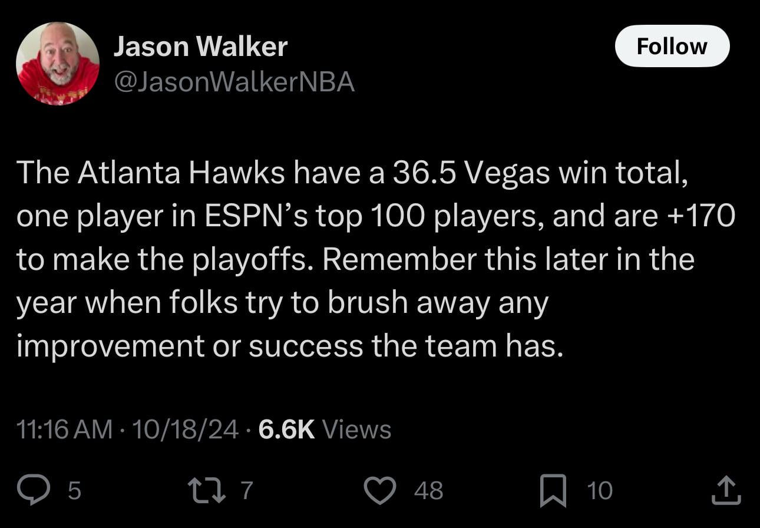This screenshot has width=760, height=528.
Task: Click the tweet's first line mentioning Atlanta Hawks
Action: (351, 173)
